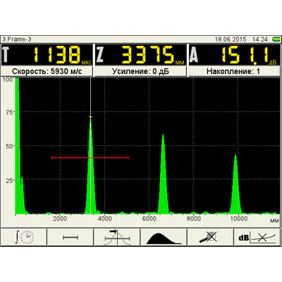Screen dimensions: 282x282
Task: Open the integral clock timing icon
Action: pos(24,238)
